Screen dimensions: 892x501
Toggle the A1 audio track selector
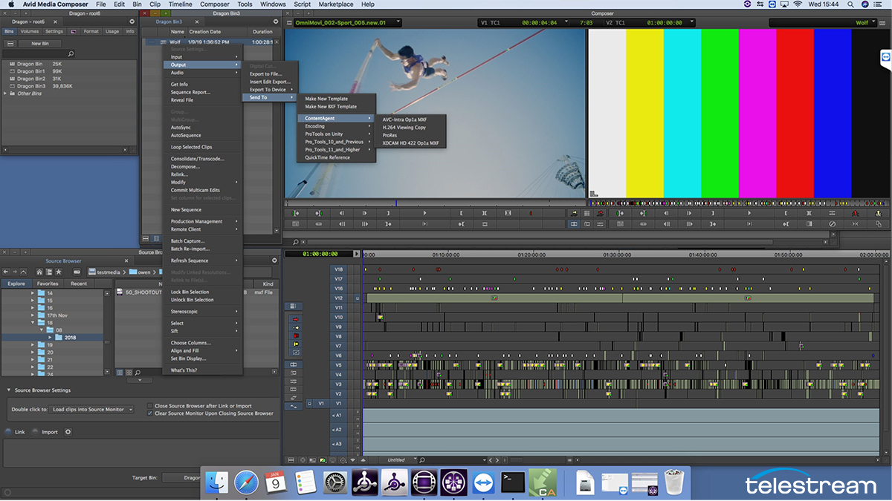tap(338, 415)
